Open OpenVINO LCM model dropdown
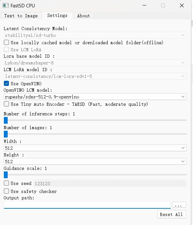The image size is (193, 225). 95,97
